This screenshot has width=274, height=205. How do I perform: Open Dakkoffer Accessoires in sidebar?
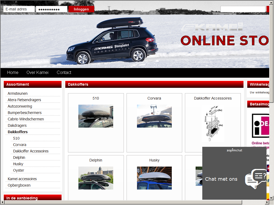pos(31,151)
